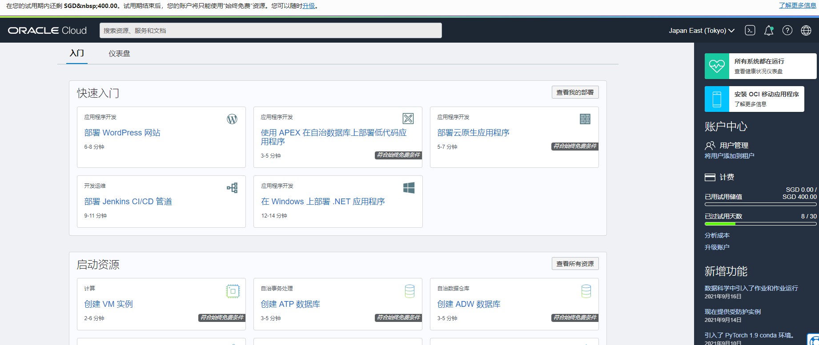
Task: Open news item about PyTorch 1.9 conda
Action: pyautogui.click(x=750, y=335)
